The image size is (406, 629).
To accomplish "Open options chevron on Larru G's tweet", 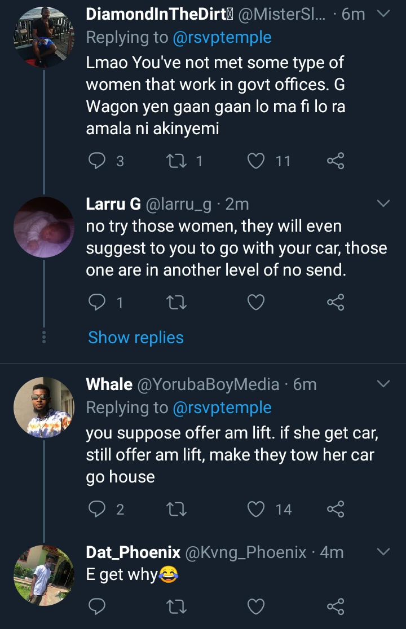I will [x=383, y=203].
